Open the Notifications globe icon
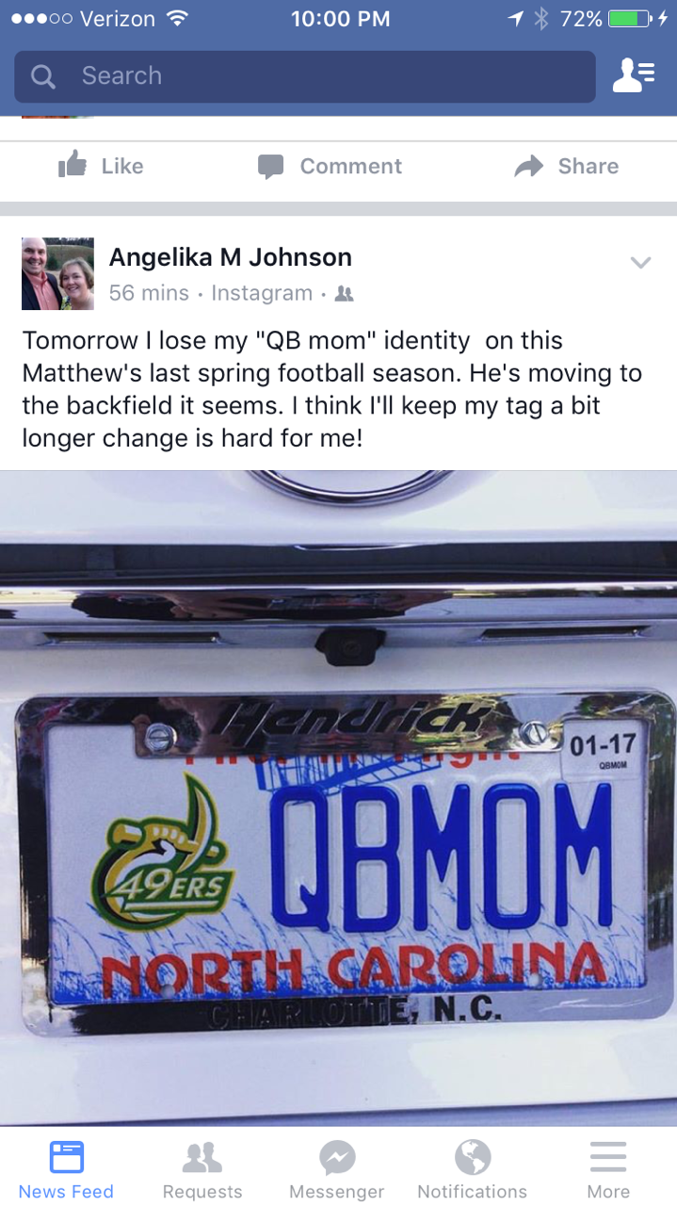This screenshot has width=677, height=1206. click(473, 1157)
